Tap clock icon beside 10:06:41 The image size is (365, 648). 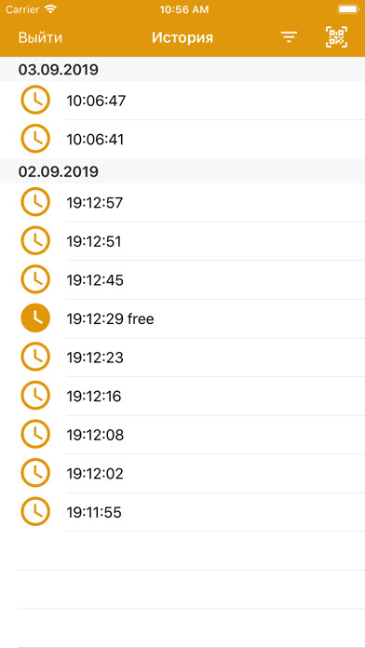[35, 139]
